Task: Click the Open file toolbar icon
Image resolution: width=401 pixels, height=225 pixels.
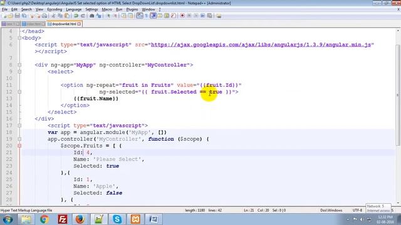Action: coord(10,16)
